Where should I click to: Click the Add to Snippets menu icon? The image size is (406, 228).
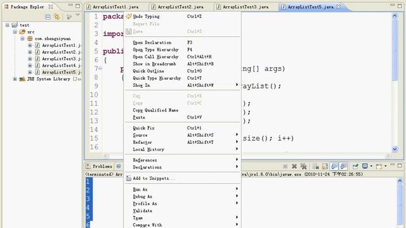129,178
